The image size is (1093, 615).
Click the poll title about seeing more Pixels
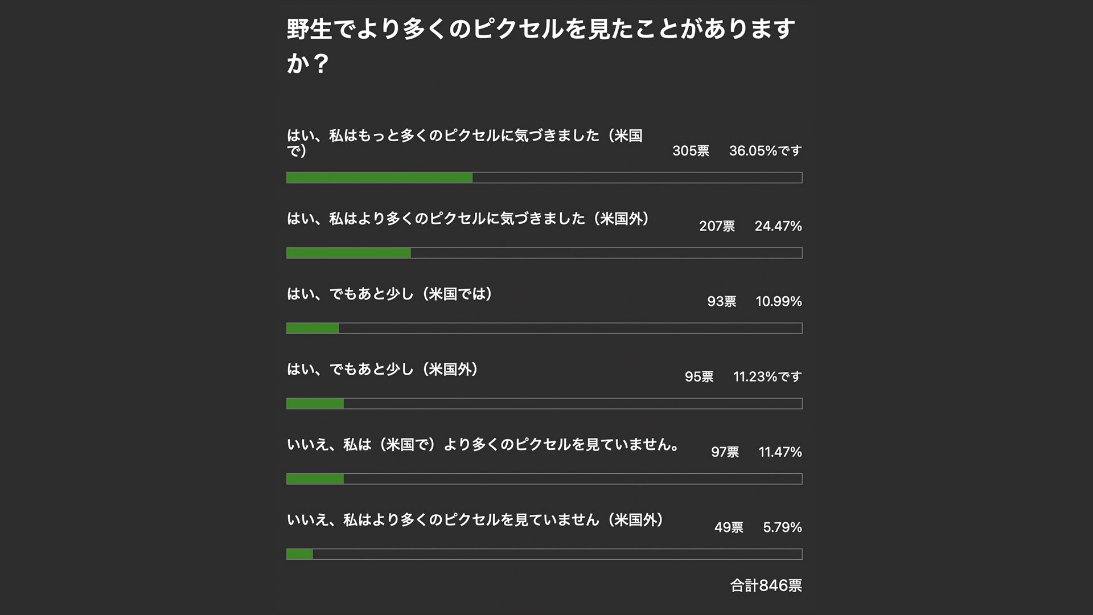[x=541, y=46]
